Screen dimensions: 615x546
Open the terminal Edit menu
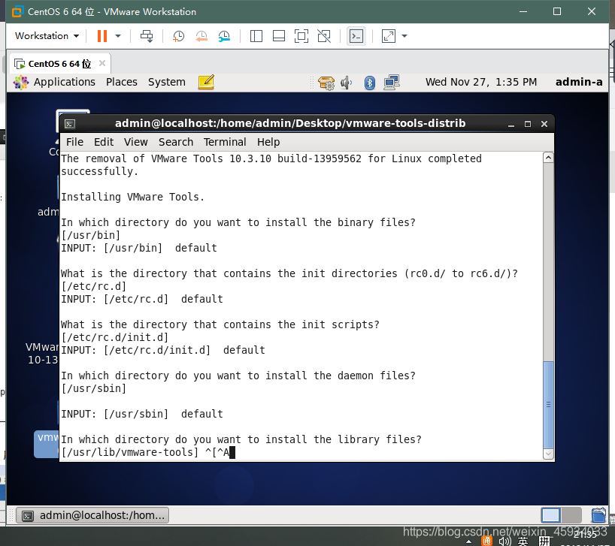pyautogui.click(x=104, y=142)
